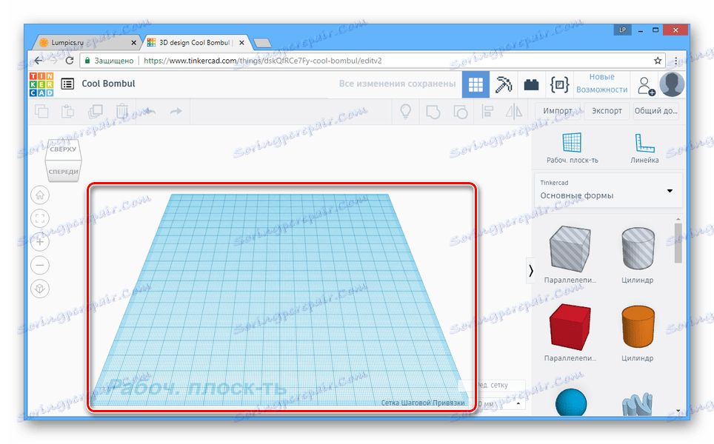Click the Zoom out minus button

(x=40, y=265)
